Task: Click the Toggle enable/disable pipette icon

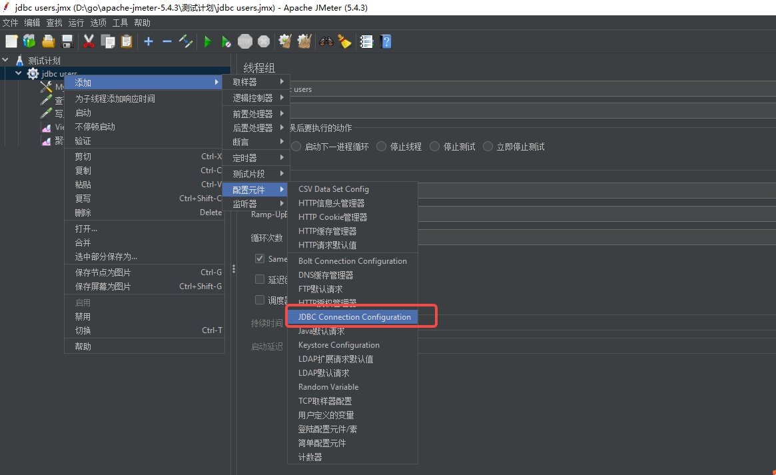Action: (186, 41)
